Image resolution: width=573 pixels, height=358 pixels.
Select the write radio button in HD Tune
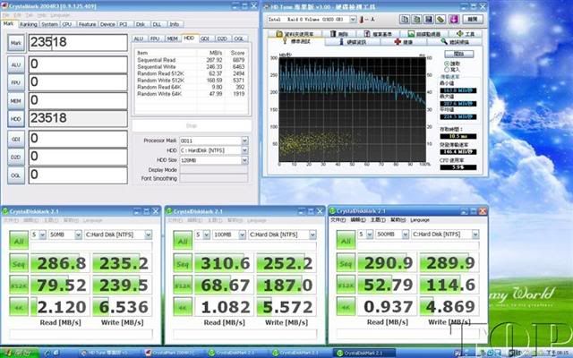[447, 70]
